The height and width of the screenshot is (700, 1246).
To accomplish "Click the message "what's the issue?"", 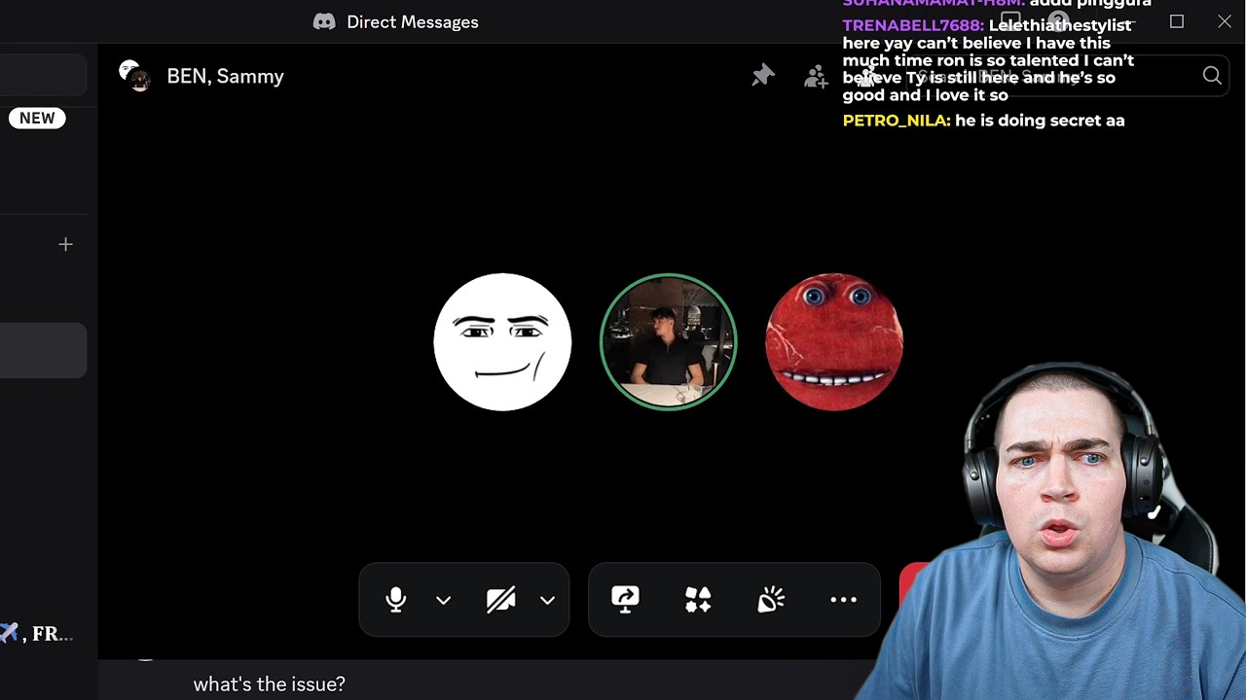I will tap(269, 684).
